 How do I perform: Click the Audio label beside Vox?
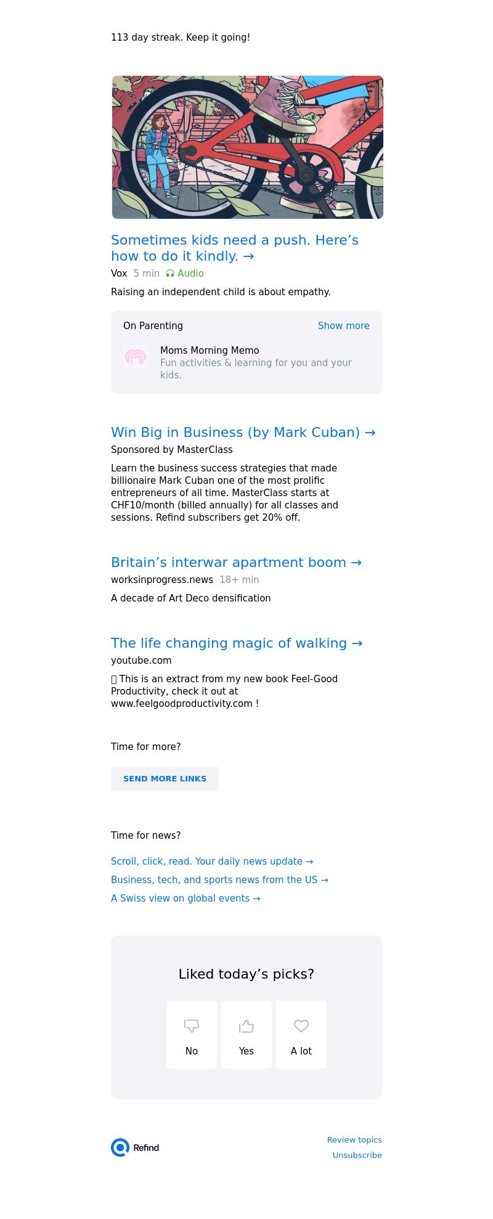click(x=190, y=274)
